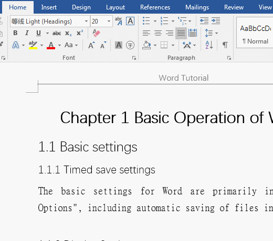Viewport: 273px width, 241px height.
Task: Open the font size dropdown
Action: point(109,21)
